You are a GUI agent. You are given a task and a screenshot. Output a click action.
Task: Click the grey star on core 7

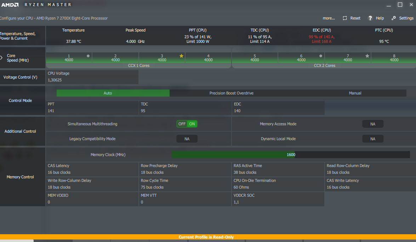(367, 56)
